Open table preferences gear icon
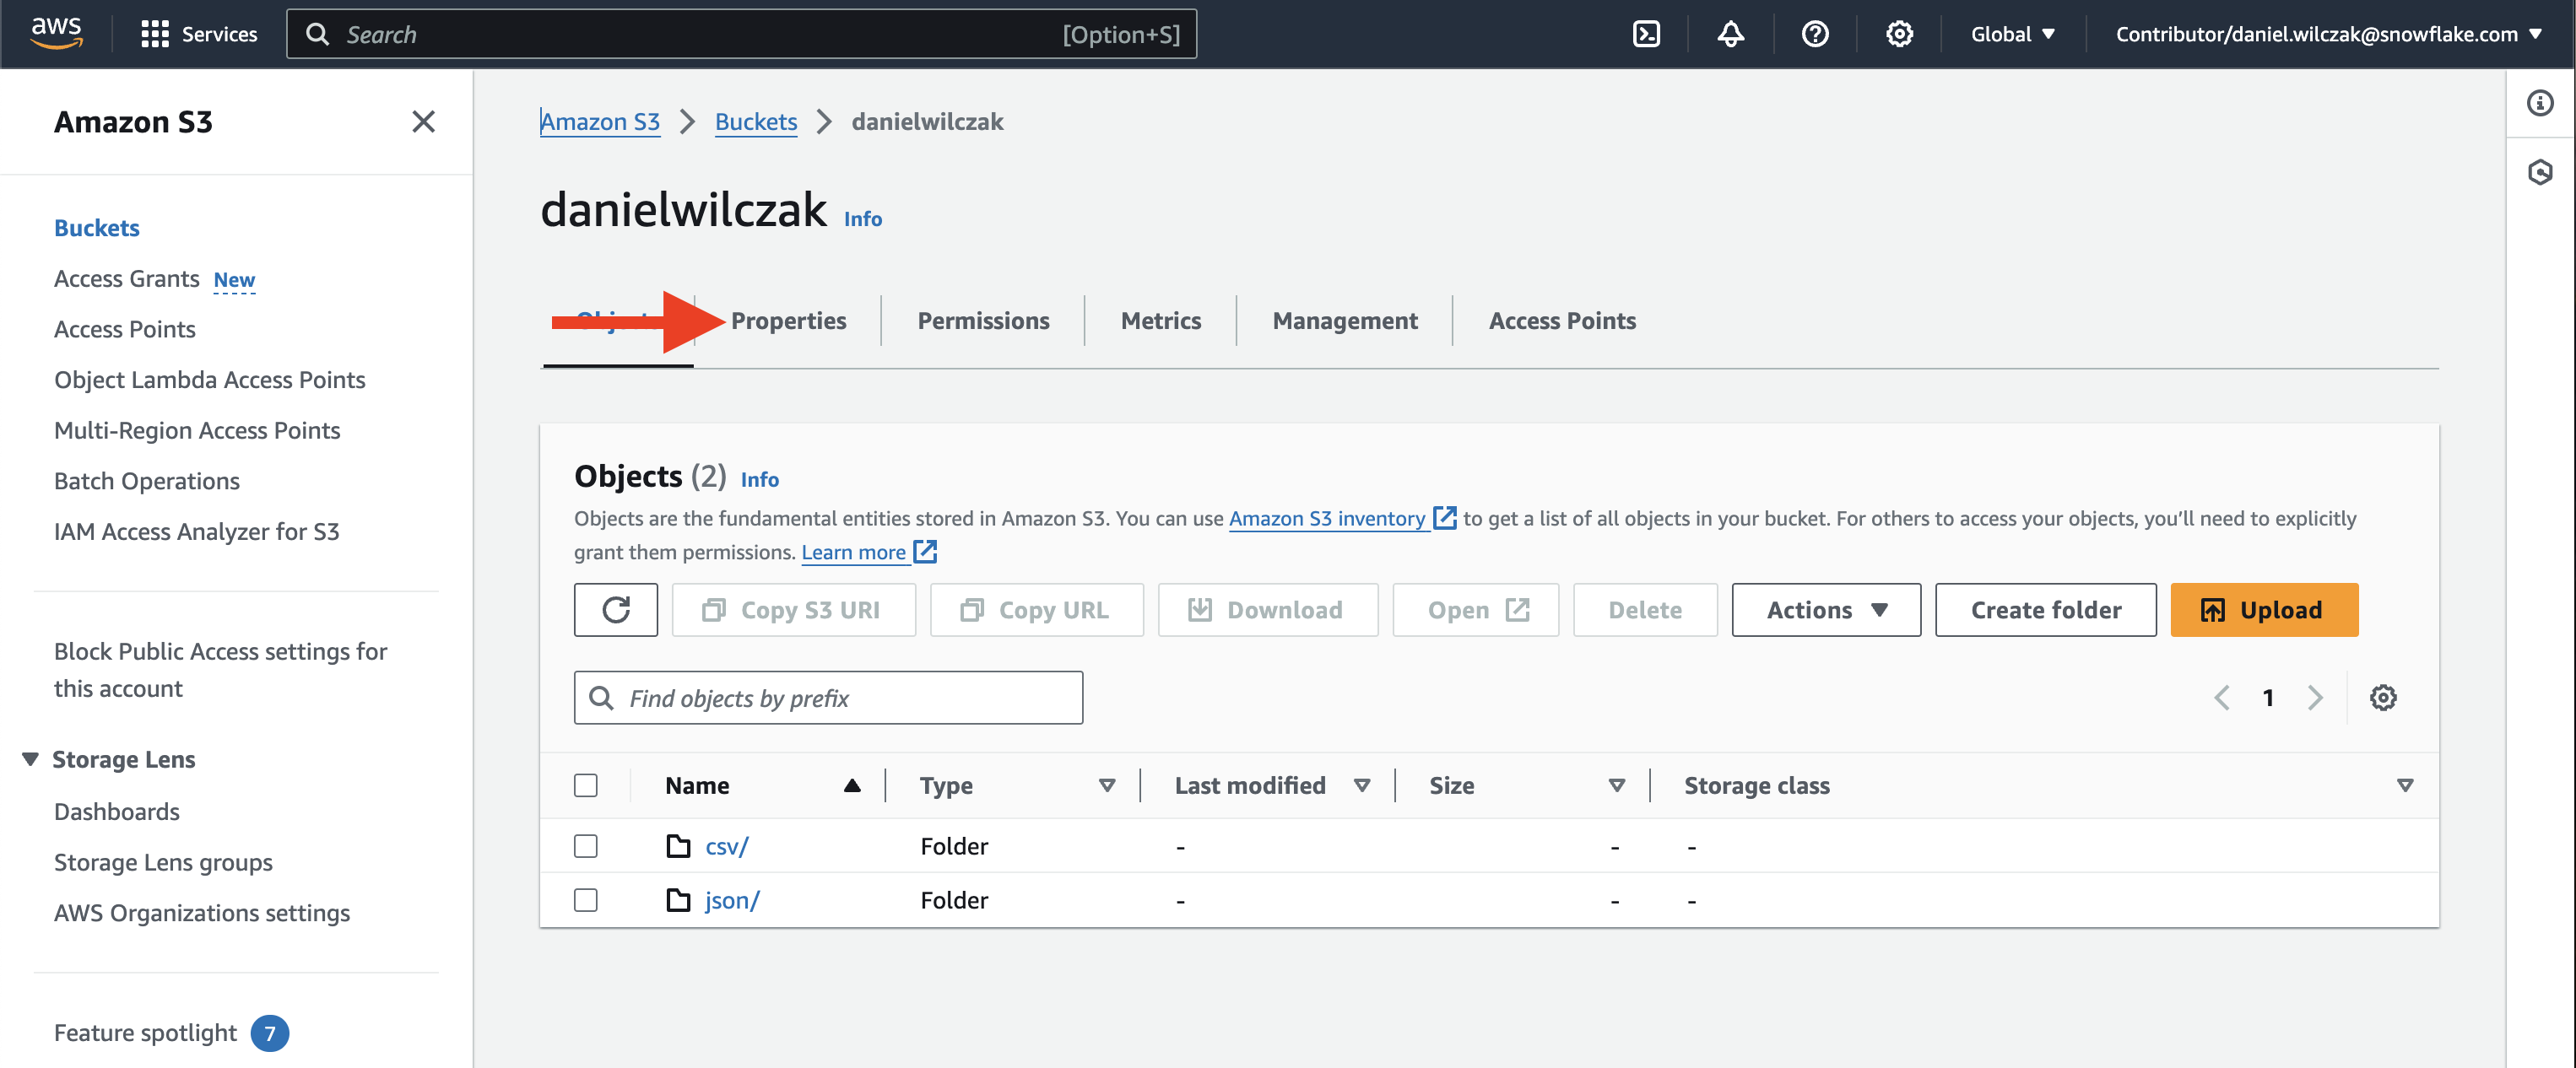This screenshot has width=2576, height=1068. coord(2383,698)
